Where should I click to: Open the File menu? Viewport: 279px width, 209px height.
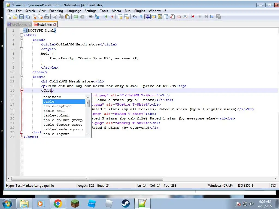pos(10,11)
